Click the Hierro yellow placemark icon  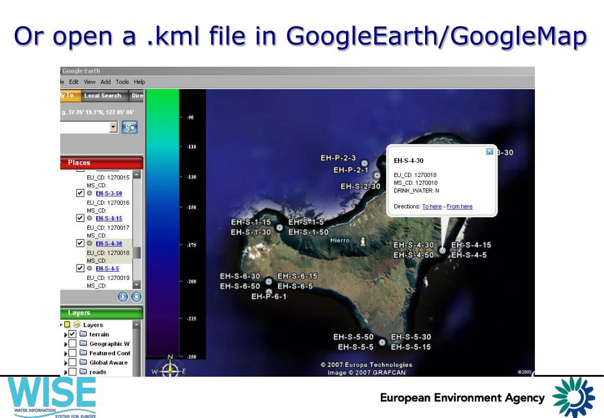[362, 241]
